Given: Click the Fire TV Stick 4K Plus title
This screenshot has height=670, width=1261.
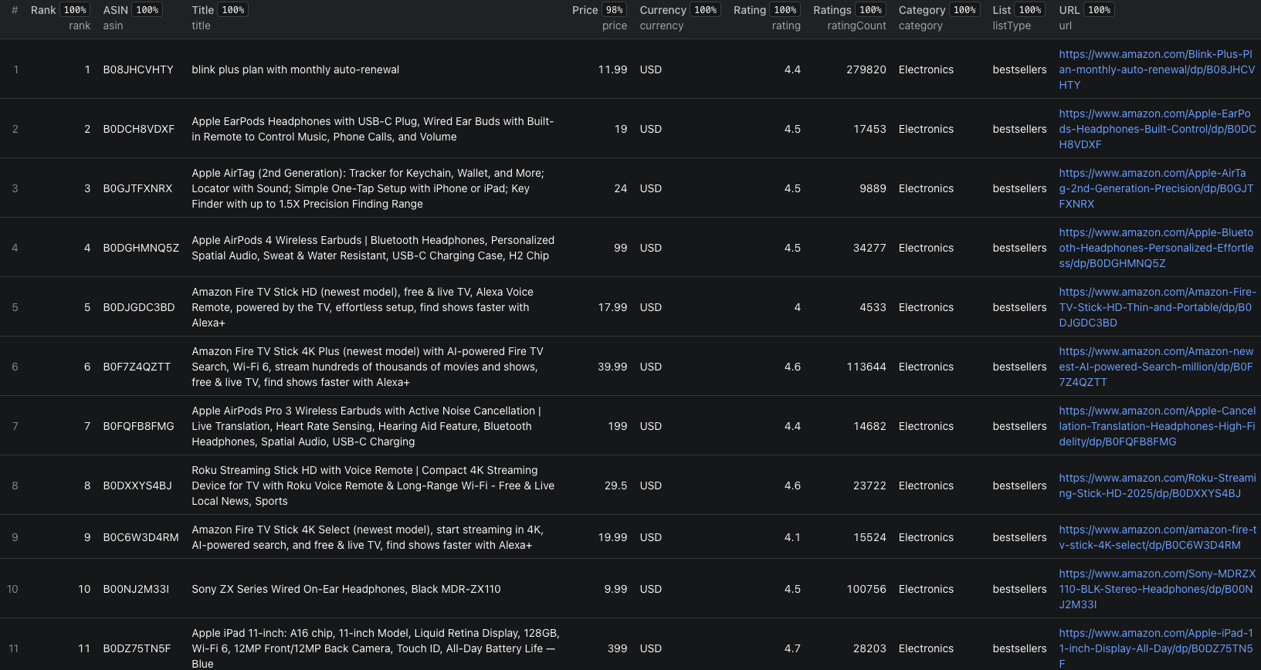Looking at the screenshot, I should coord(368,367).
